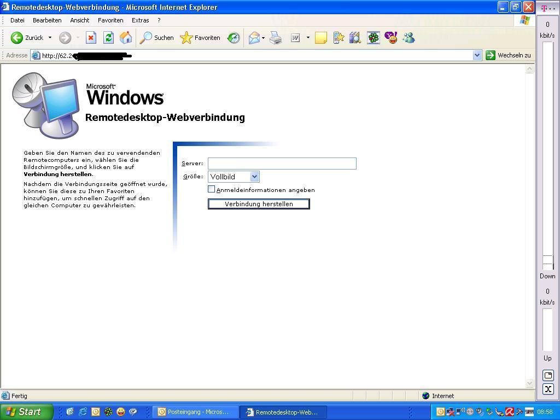Switch to Posteingang - Microsoft taskbar window
560x420 pixels.
(x=195, y=412)
